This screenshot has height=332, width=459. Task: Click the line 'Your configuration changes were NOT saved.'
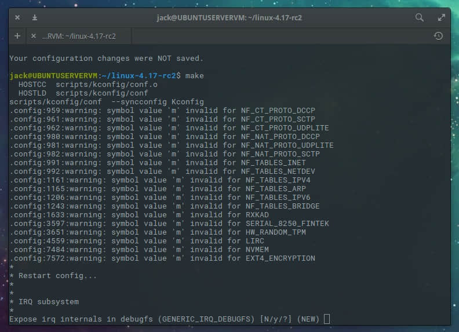pyautogui.click(x=106, y=59)
